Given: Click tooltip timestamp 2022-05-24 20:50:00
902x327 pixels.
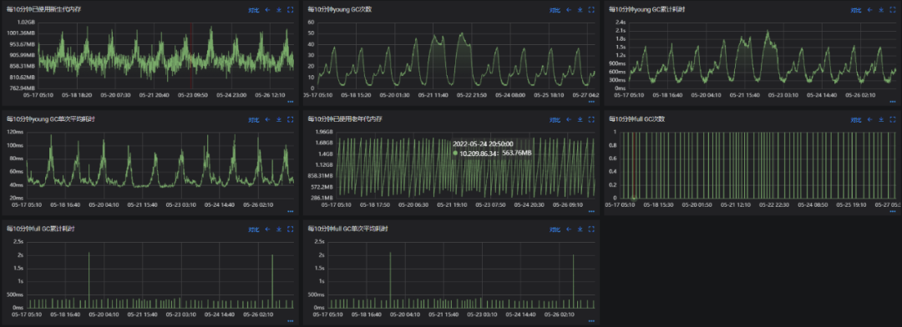Looking at the screenshot, I should pyautogui.click(x=483, y=143).
